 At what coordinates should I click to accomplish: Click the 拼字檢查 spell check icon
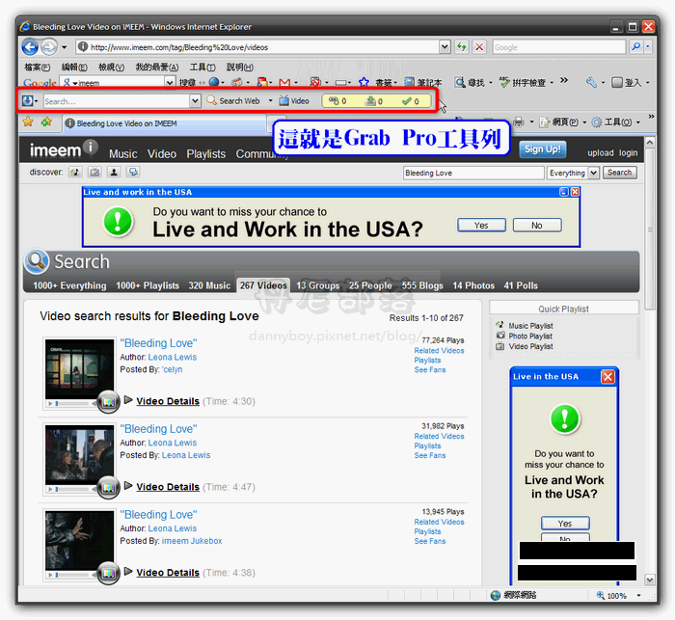[523, 82]
